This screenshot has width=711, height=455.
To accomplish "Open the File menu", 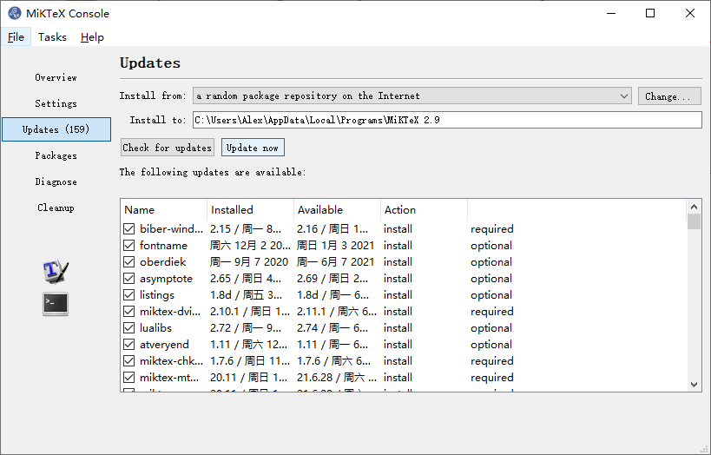I will 16,36.
